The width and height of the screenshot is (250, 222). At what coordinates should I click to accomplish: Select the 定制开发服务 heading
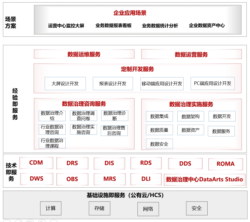(137, 69)
